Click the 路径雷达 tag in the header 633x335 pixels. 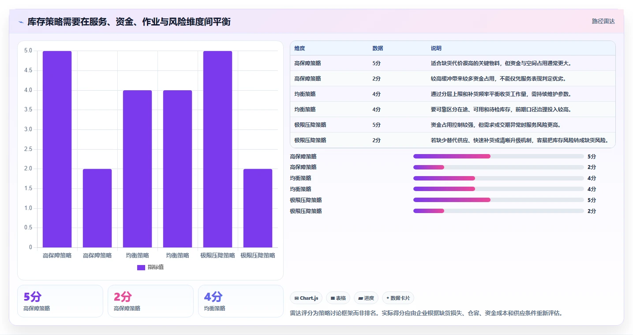(x=603, y=21)
